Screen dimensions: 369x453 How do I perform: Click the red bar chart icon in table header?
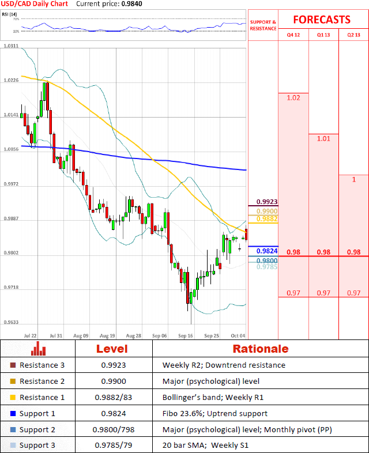click(x=38, y=348)
